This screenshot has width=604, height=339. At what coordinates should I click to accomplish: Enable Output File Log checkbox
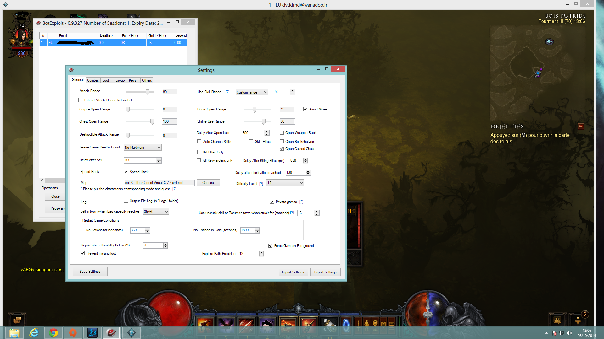tap(126, 201)
